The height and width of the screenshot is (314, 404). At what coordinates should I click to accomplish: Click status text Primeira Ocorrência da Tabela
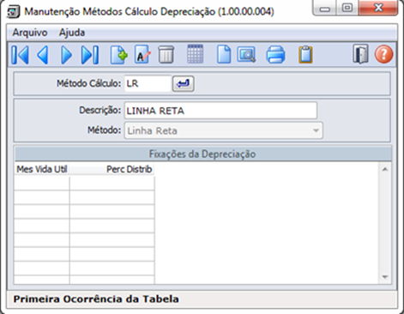[96, 299]
